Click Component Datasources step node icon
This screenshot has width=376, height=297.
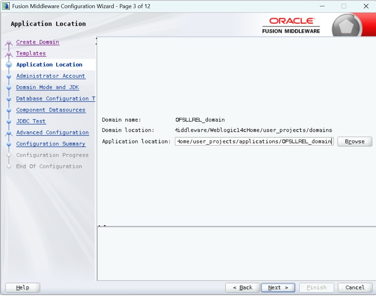click(x=9, y=110)
